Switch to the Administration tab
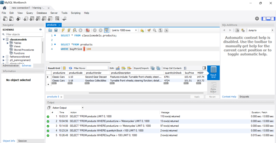Viewport: 276px width, 143px height. [x=11, y=65]
